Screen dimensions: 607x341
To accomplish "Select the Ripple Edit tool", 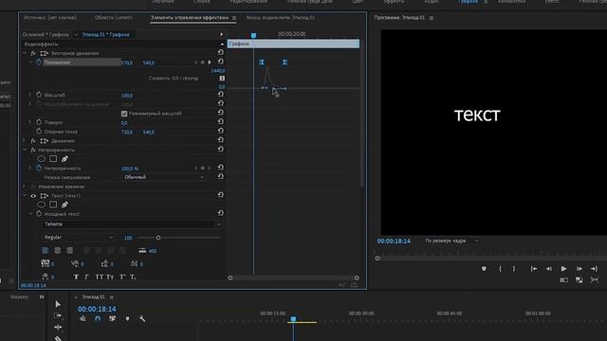I will coord(58,328).
